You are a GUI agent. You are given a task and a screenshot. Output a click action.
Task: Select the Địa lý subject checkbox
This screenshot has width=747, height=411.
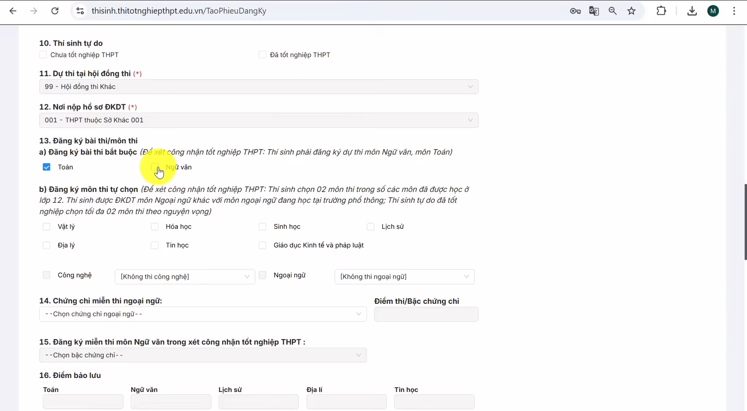pos(47,245)
